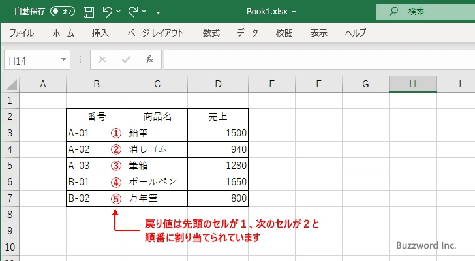Screen dimensions: 475x261
Task: Select the sales cell showing 1500
Action: pos(218,133)
